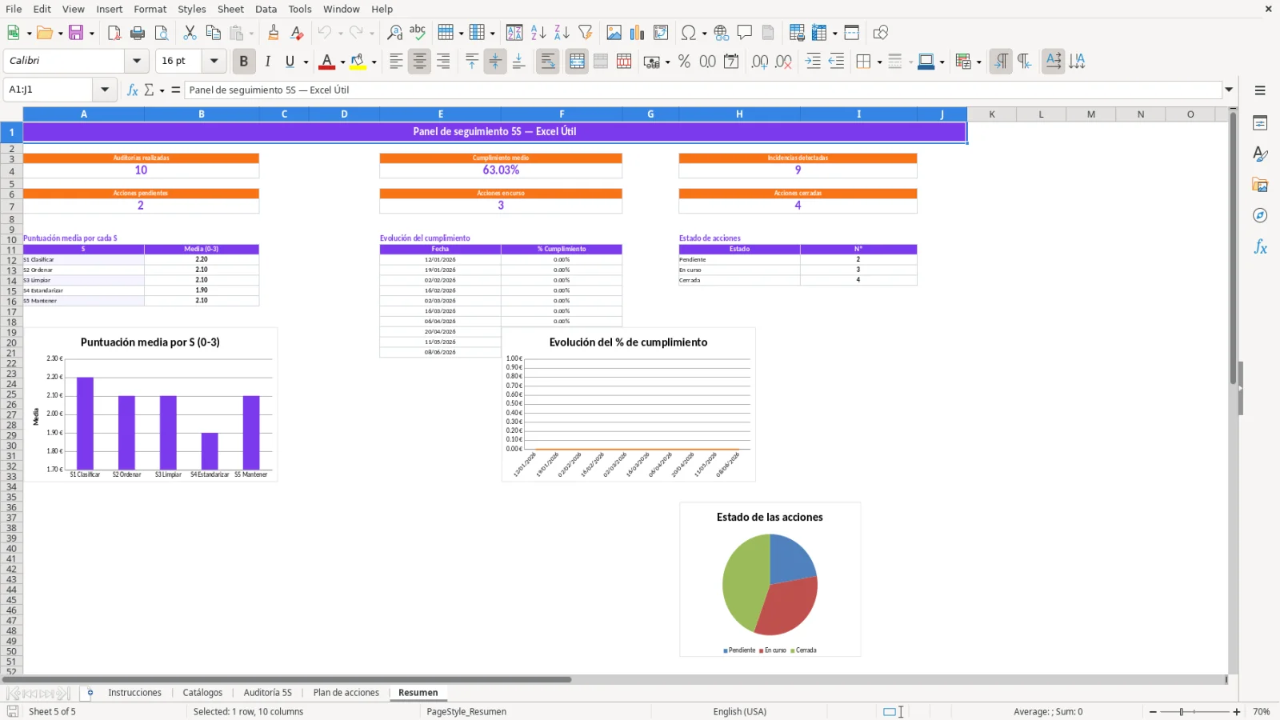Expand the font name dropdown

tap(137, 61)
